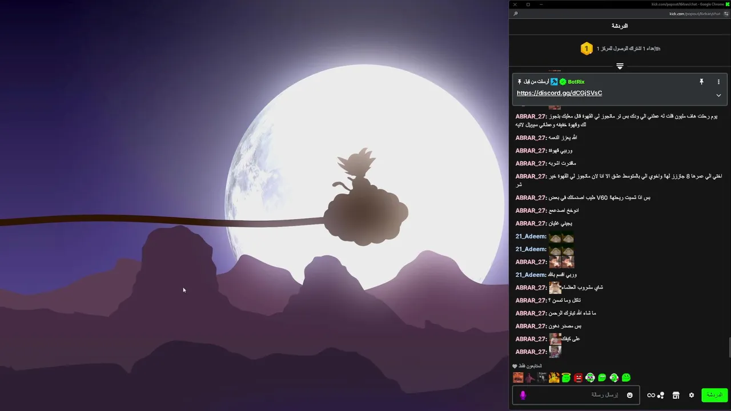
Task: Open three-dot menu on pinned message
Action: (718, 82)
